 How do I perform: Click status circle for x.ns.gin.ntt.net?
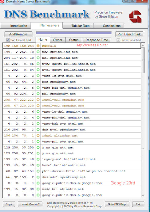[x=38, y=147]
